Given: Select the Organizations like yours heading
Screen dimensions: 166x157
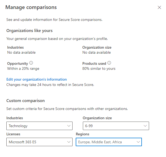Looking at the screenshot, I should point(29,31).
